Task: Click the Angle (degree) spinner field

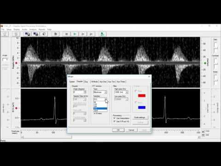Action: click(x=80, y=92)
